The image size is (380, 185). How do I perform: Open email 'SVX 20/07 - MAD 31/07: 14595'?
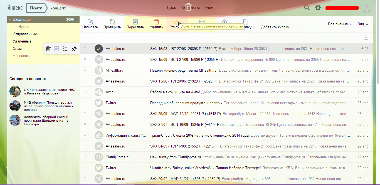point(186,179)
